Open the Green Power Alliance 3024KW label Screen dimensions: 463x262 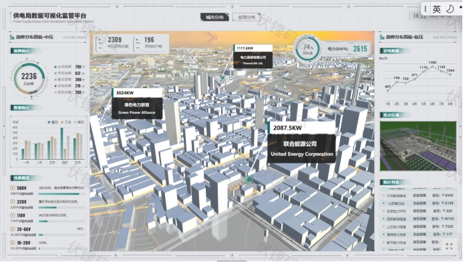click(x=137, y=104)
